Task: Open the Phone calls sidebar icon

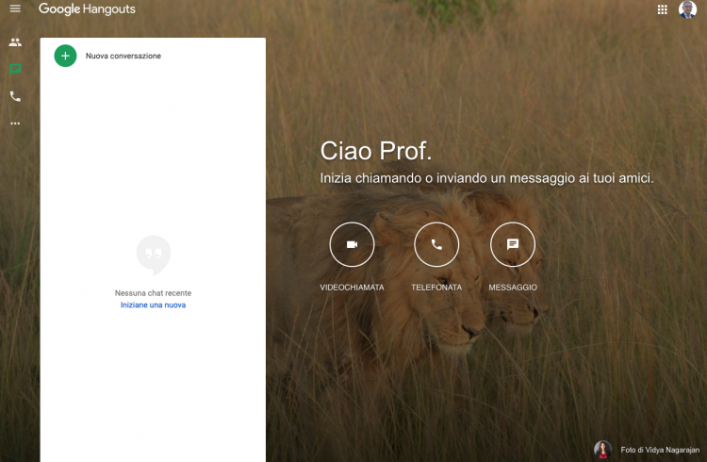Action: pos(15,96)
